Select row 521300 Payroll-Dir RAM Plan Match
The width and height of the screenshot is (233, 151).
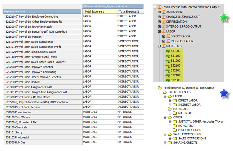pos(42,27)
